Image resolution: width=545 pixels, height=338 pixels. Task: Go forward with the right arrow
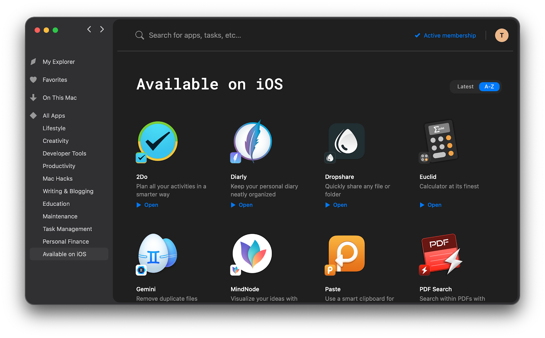(x=102, y=29)
